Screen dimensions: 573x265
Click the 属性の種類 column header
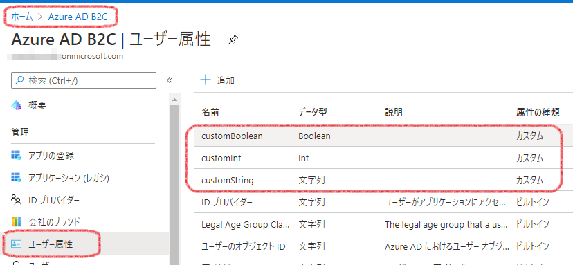tap(538, 112)
